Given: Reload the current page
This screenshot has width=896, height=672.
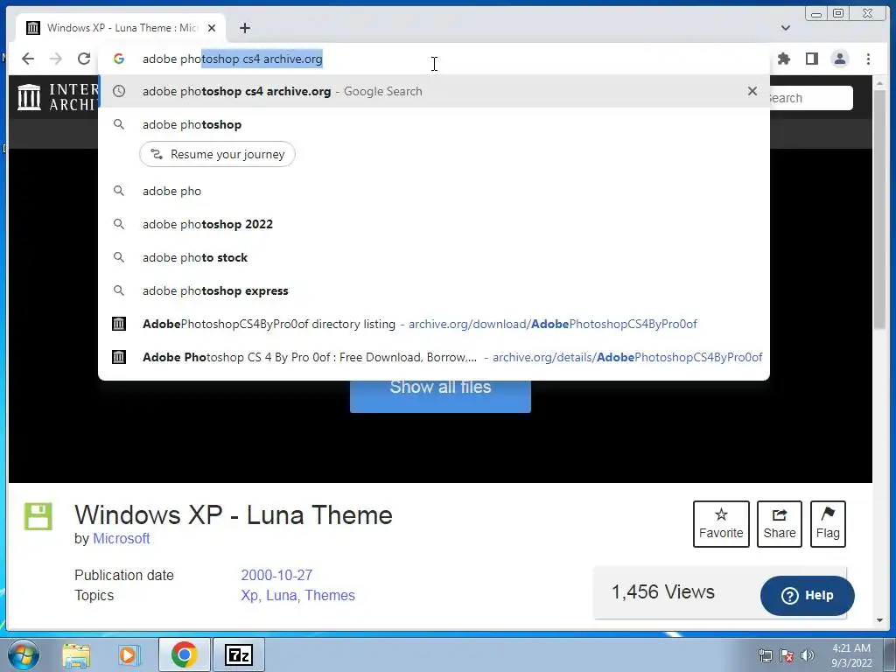Looking at the screenshot, I should tap(84, 59).
